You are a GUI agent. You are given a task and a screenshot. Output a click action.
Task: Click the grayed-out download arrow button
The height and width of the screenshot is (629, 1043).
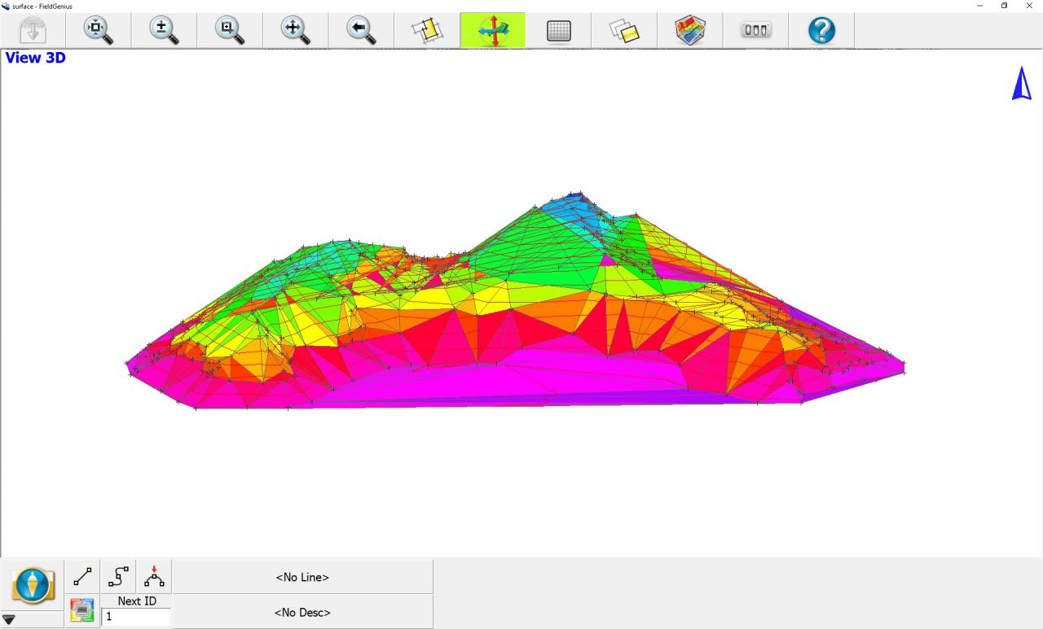(33, 30)
